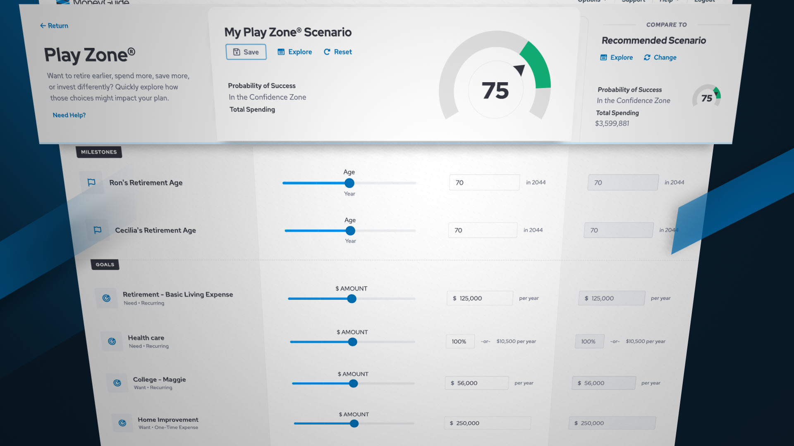The height and width of the screenshot is (446, 794).
Task: Click the My Play Zone Scenario heading
Action: tap(288, 32)
